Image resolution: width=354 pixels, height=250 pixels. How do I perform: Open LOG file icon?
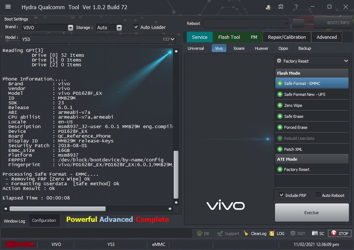pos(277,234)
